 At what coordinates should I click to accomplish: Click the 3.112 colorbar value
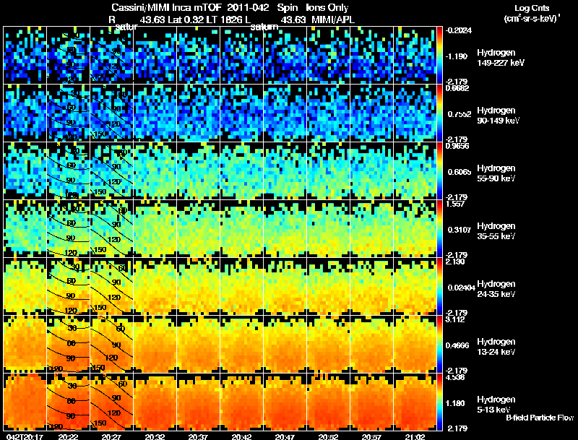point(455,319)
